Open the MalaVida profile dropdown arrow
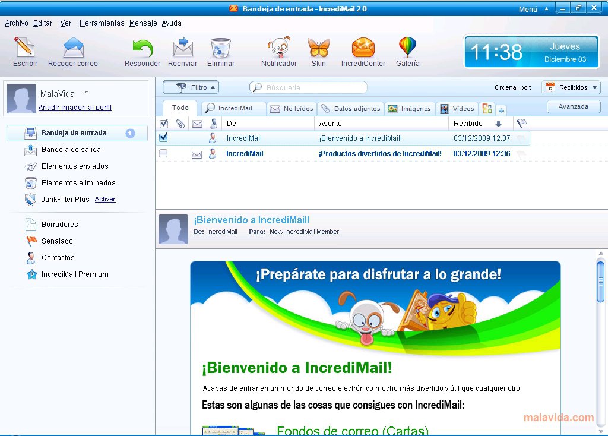The height and width of the screenshot is (436, 608). click(x=87, y=93)
